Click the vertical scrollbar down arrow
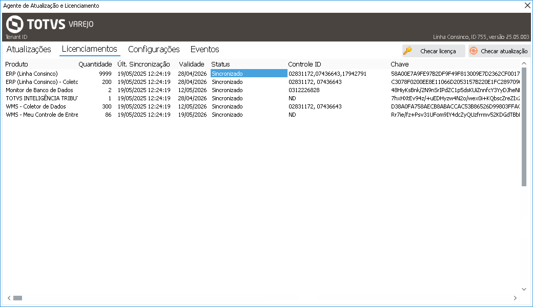 point(524,289)
